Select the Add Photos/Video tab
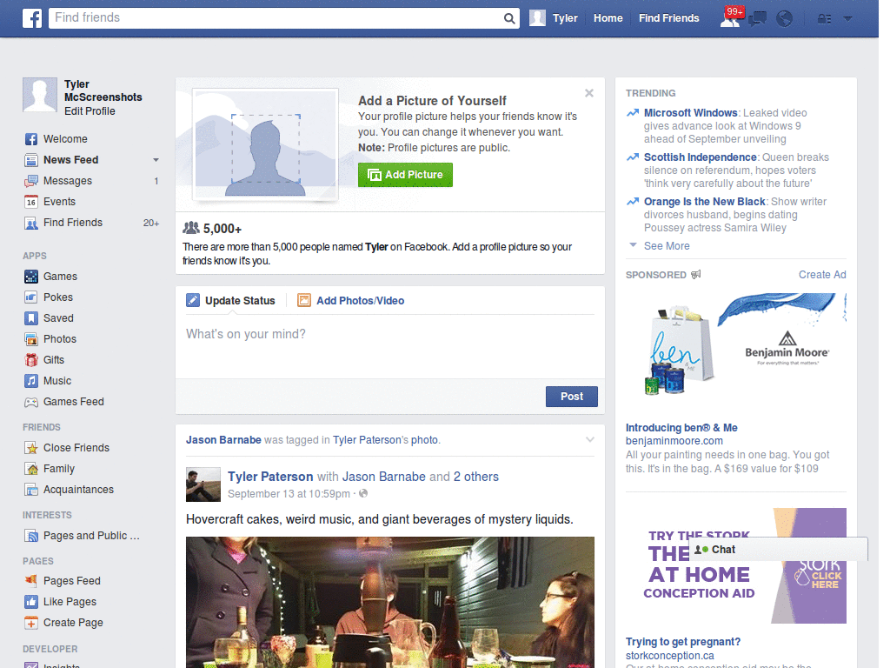890x668 pixels. pos(351,300)
